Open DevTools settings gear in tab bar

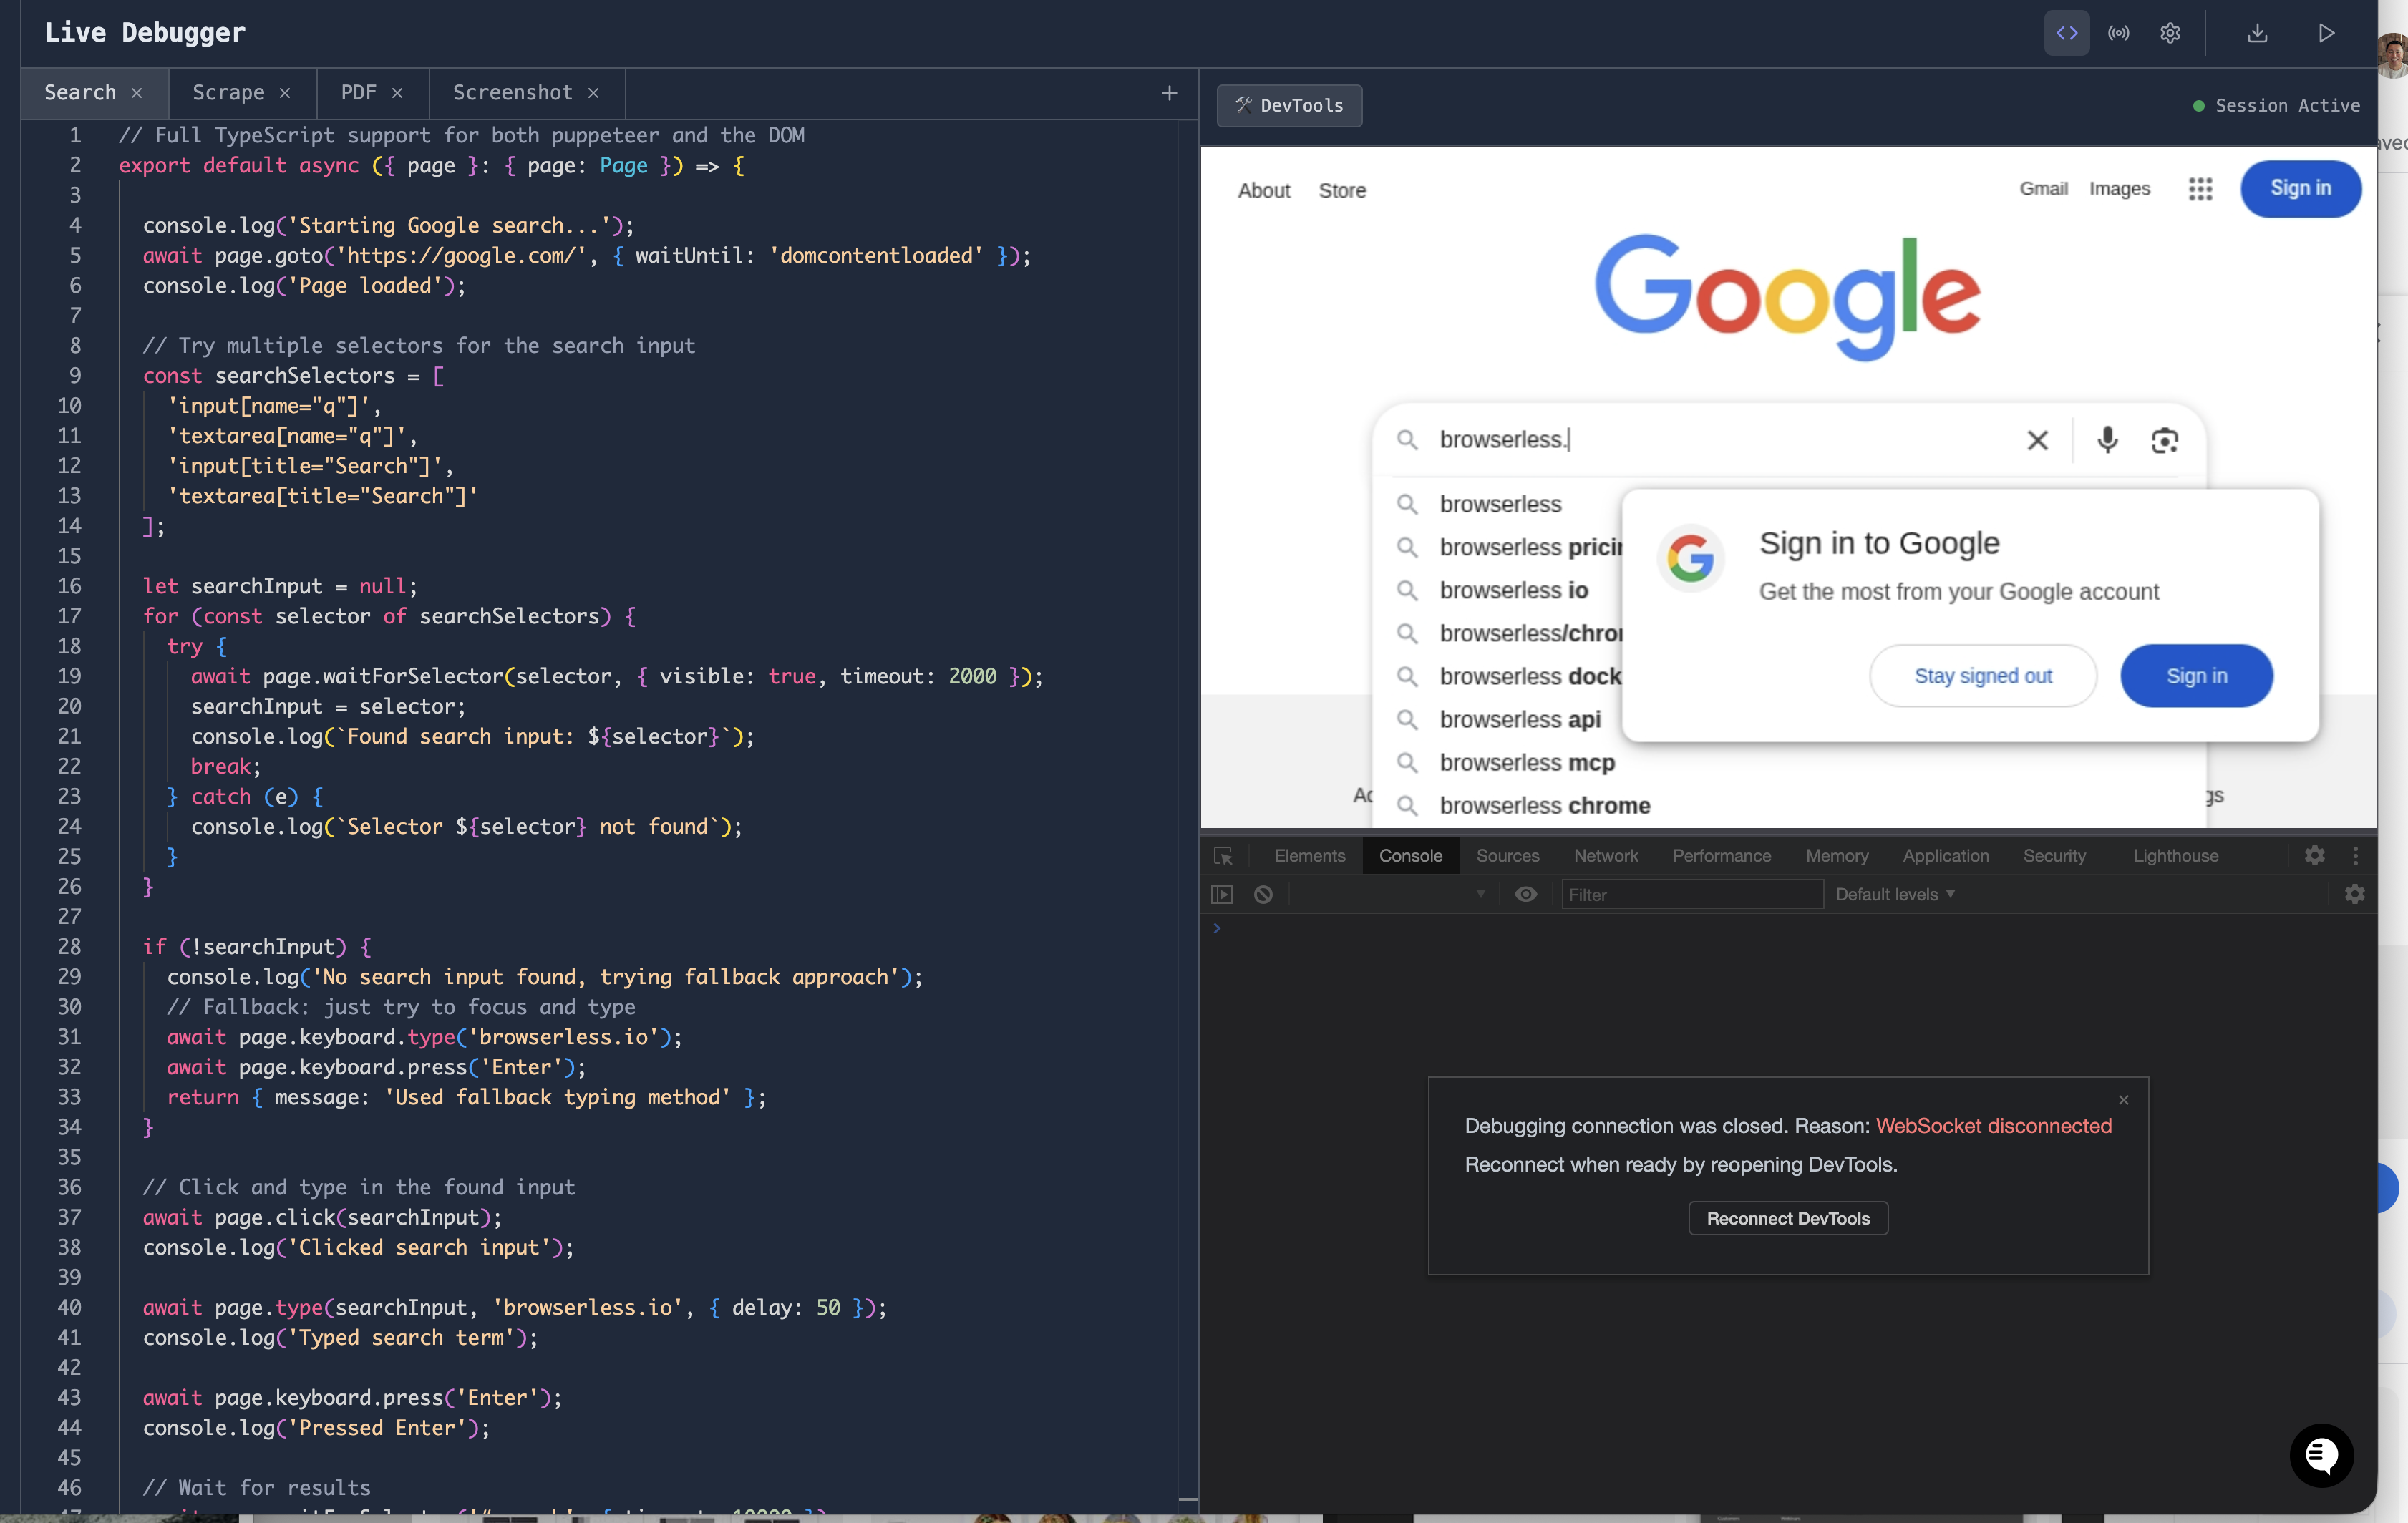2314,855
